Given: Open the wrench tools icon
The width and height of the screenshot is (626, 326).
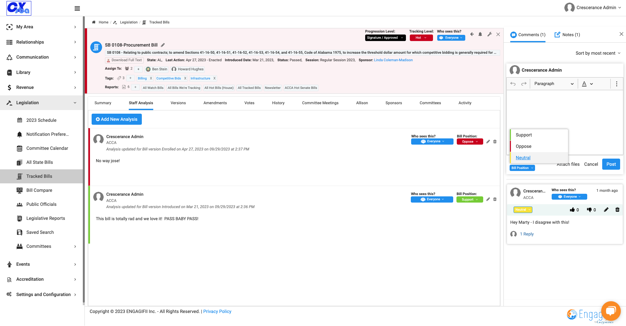Looking at the screenshot, I should pyautogui.click(x=489, y=34).
